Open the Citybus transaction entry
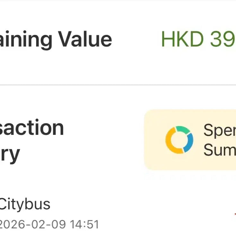 point(96,214)
